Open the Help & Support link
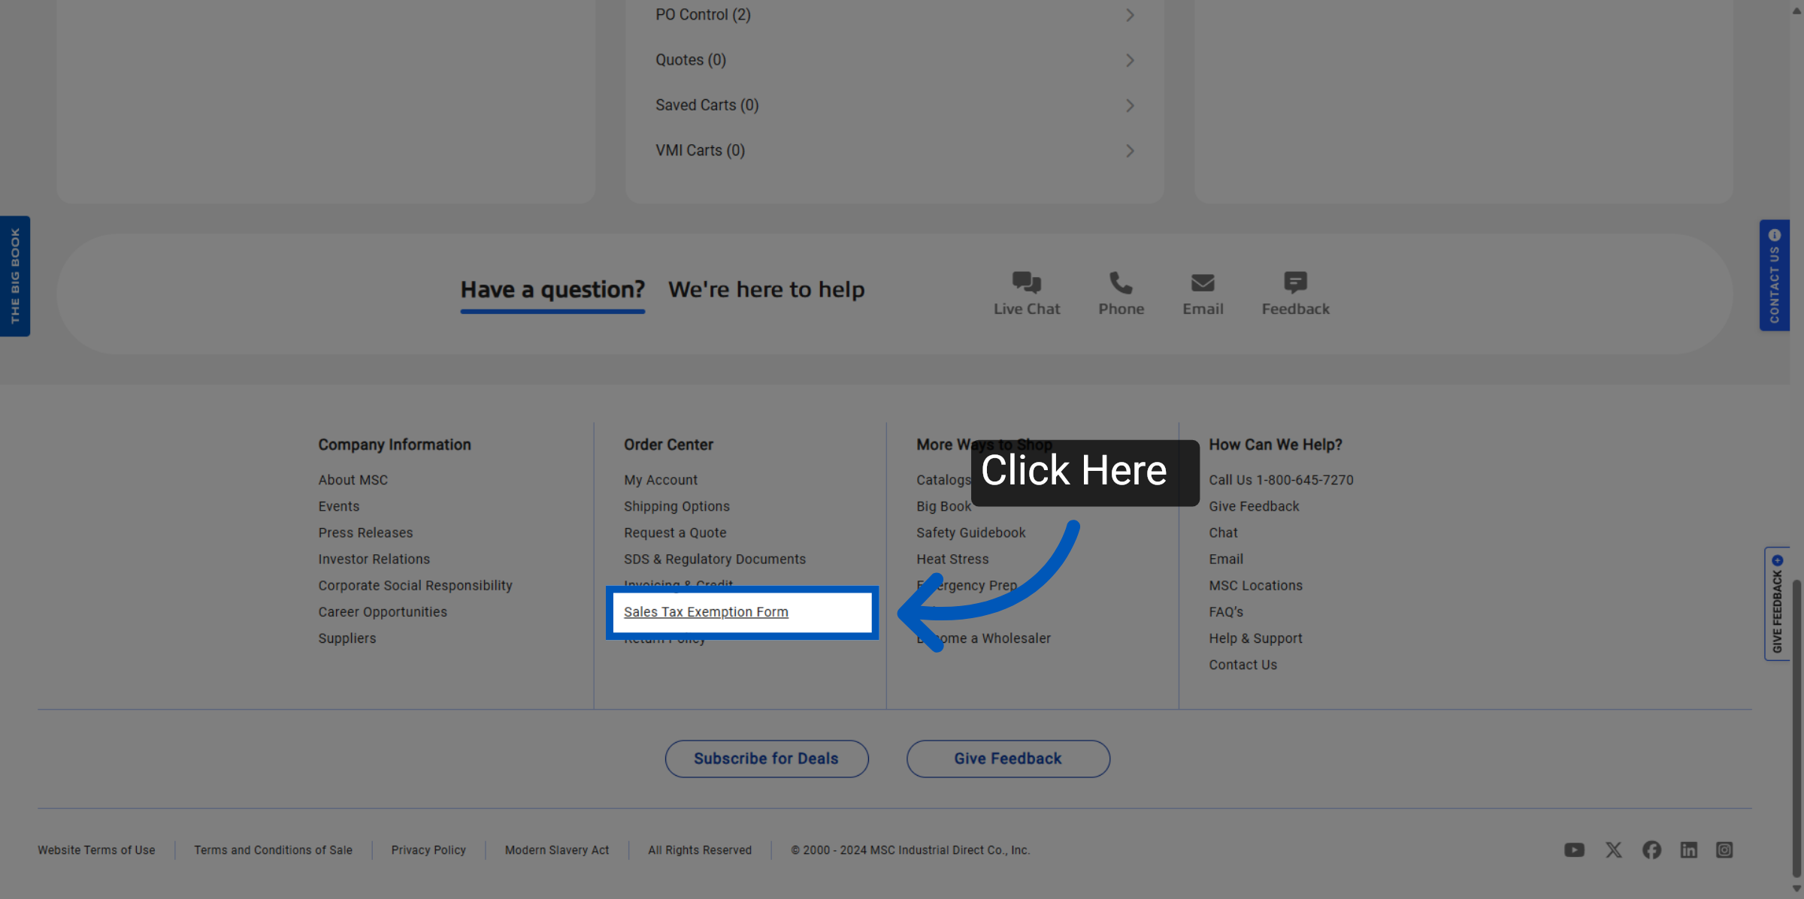Image resolution: width=1804 pixels, height=899 pixels. 1255,638
